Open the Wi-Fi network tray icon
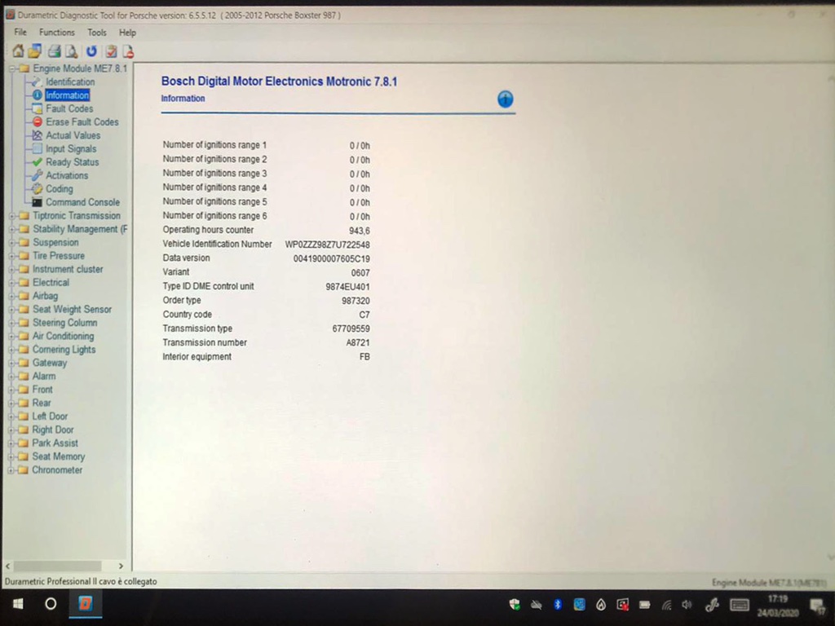The height and width of the screenshot is (626, 835). tap(666, 605)
